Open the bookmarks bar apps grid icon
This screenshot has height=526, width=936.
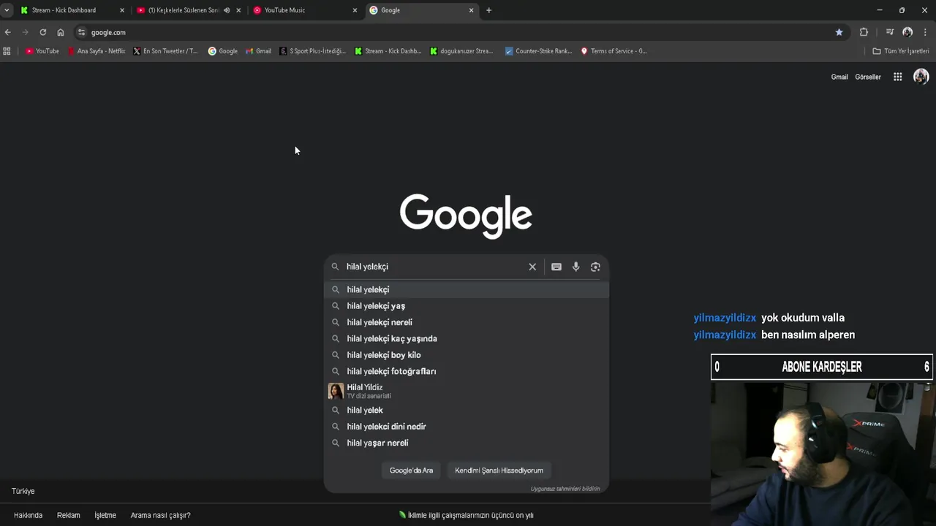7,51
